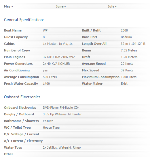Click the Cabins value text
The image size is (150, 157).
58,44
